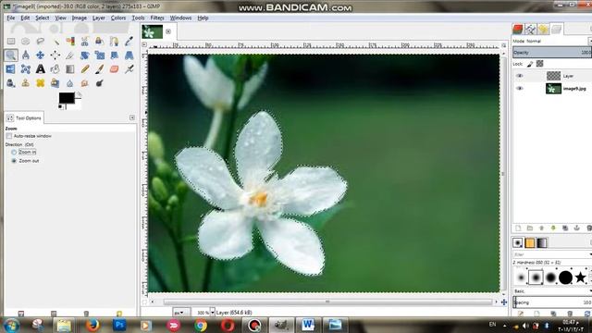The width and height of the screenshot is (592, 333).
Task: Select the star brush thumbnail
Action: click(x=580, y=277)
